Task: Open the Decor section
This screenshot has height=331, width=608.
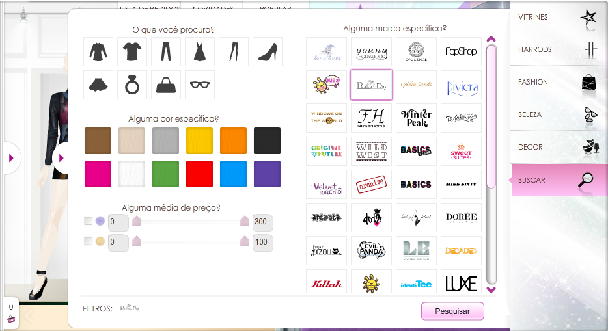Action: [559, 147]
